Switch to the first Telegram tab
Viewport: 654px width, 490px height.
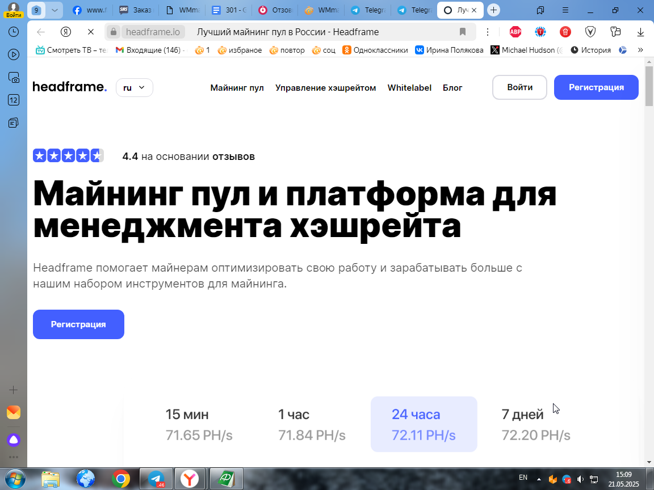[368, 10]
